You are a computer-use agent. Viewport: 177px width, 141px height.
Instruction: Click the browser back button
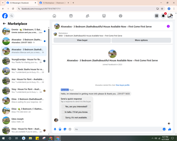point(3,9)
